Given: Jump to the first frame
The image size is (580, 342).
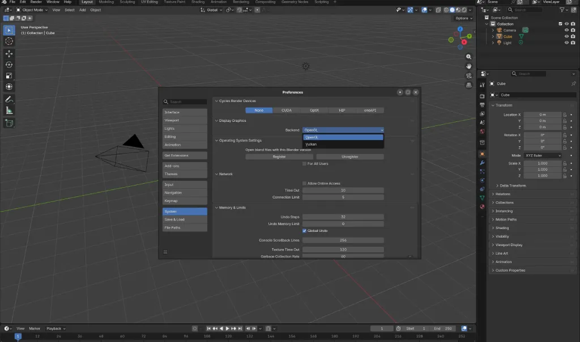Looking at the screenshot, I should coord(208,328).
